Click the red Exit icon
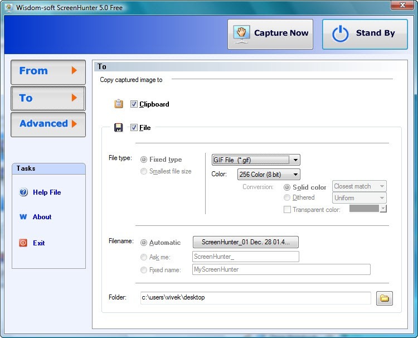Viewport: 418px width, 338px height. tap(23, 243)
